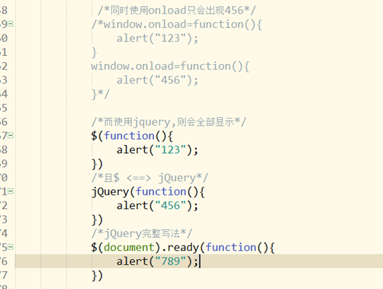Image resolution: width=383 pixels, height=289 pixels.
Task: Collapse the $(function(){ block fold marker
Action: (x=10, y=136)
